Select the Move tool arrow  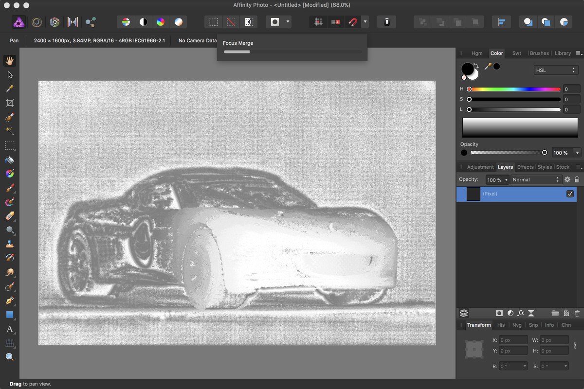pos(9,75)
